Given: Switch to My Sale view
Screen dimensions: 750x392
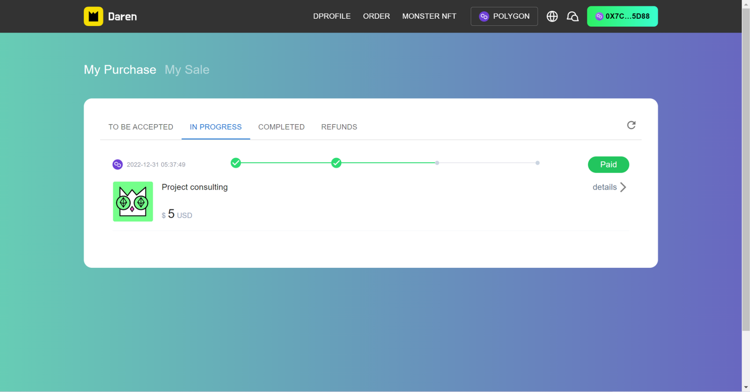Looking at the screenshot, I should click(x=187, y=70).
